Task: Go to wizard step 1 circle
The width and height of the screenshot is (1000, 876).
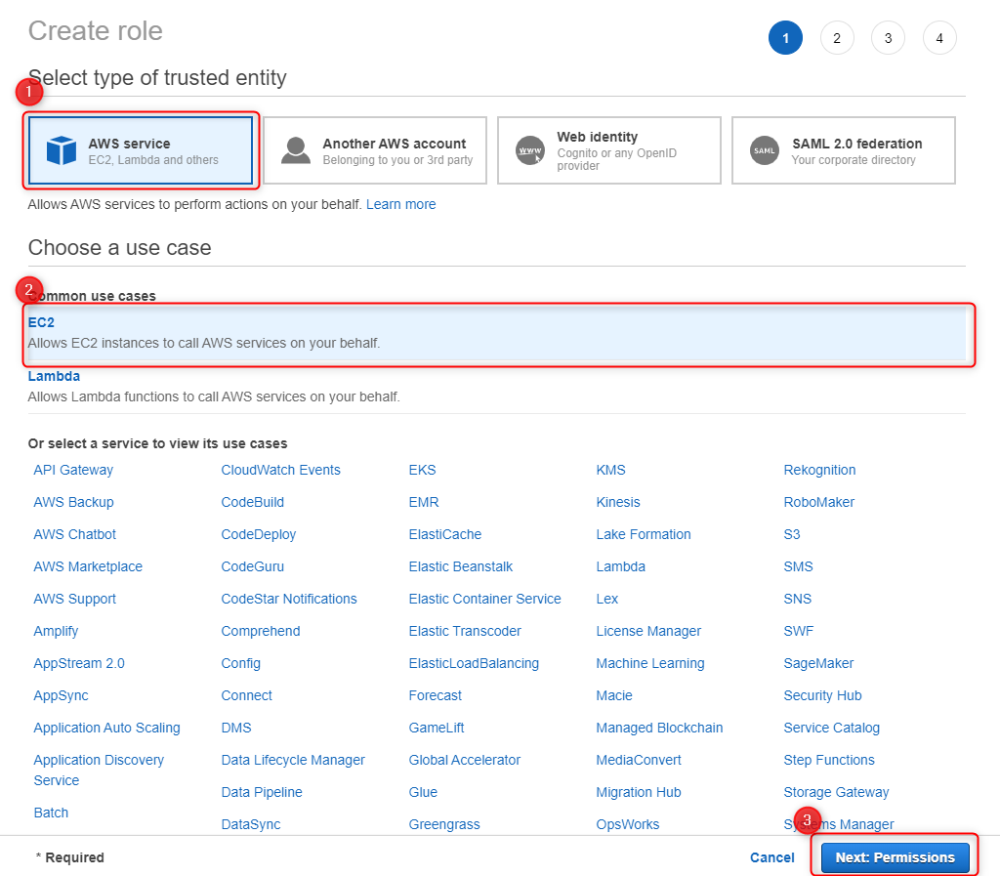Action: coord(785,38)
